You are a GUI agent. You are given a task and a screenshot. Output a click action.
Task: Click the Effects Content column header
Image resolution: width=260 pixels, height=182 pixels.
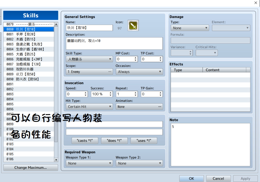point(224,70)
